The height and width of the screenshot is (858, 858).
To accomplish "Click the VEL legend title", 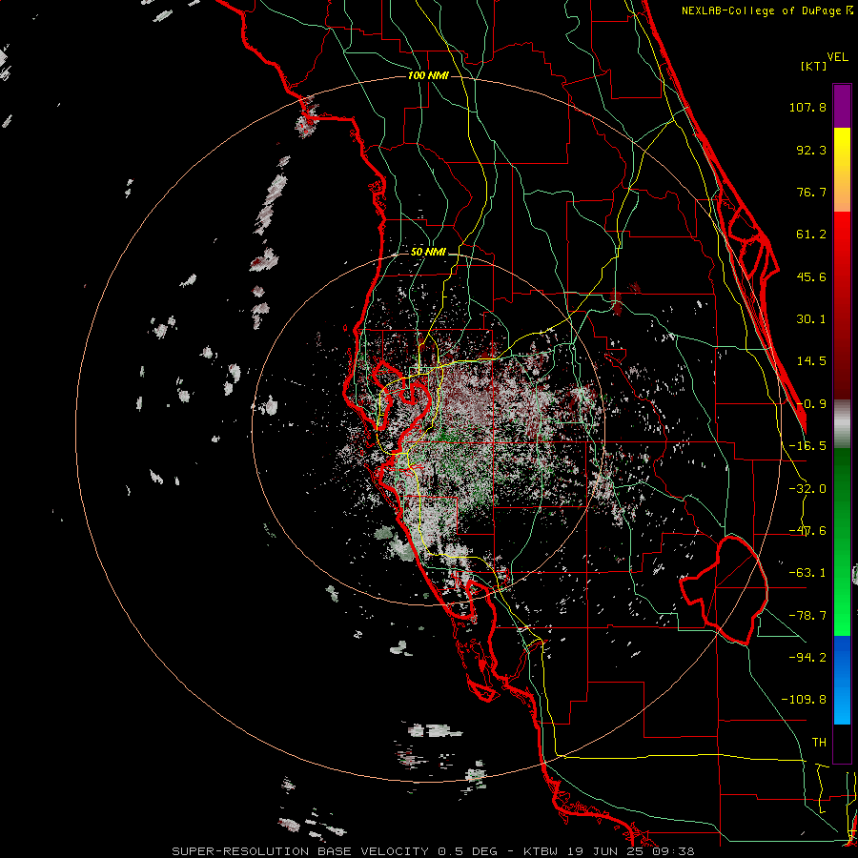I will pos(837,57).
